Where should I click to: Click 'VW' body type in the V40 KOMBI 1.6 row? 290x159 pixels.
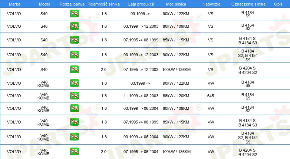pos(211,108)
